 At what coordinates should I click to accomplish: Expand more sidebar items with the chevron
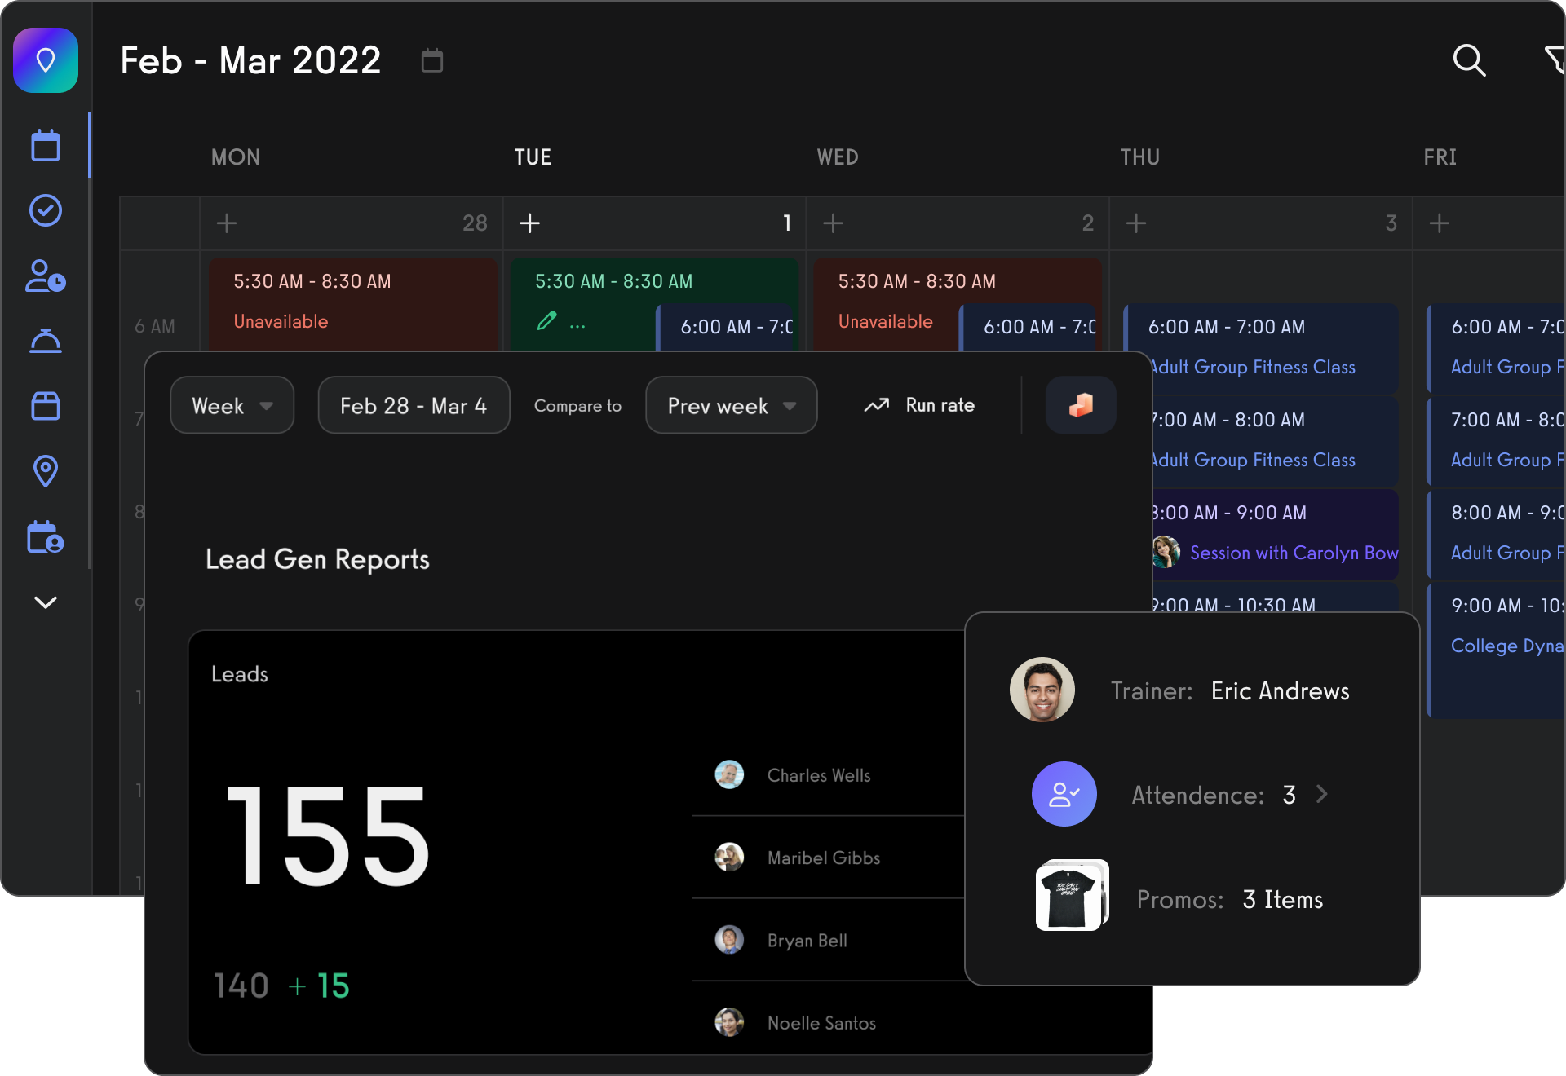pyautogui.click(x=46, y=603)
